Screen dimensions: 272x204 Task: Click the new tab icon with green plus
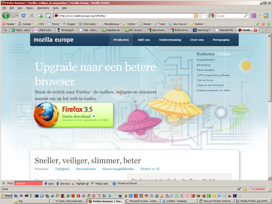(x=40, y=16)
